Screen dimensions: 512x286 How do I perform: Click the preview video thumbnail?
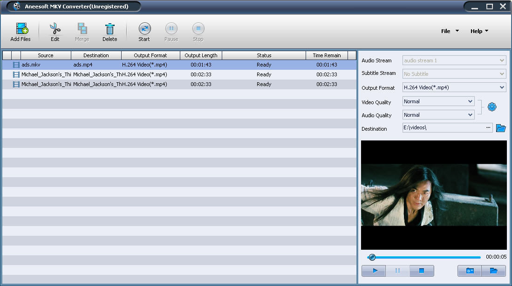(x=434, y=195)
